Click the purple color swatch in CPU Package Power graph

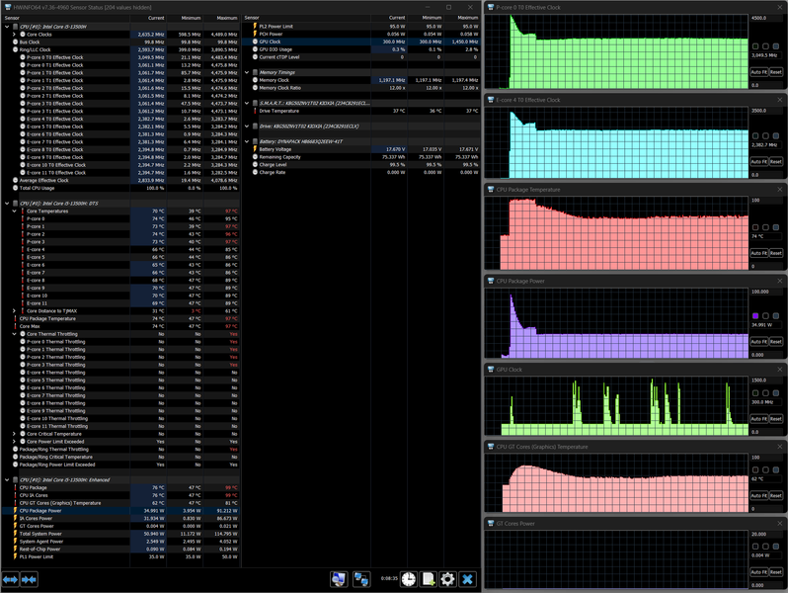(x=755, y=316)
